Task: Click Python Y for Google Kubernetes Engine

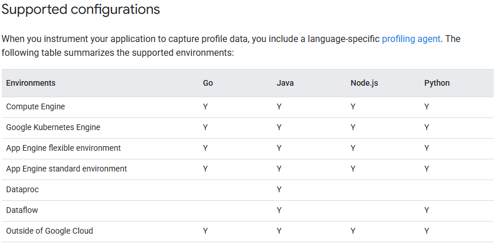Action: (427, 127)
